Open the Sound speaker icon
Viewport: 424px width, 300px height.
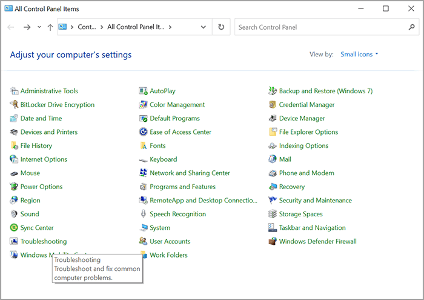point(14,214)
